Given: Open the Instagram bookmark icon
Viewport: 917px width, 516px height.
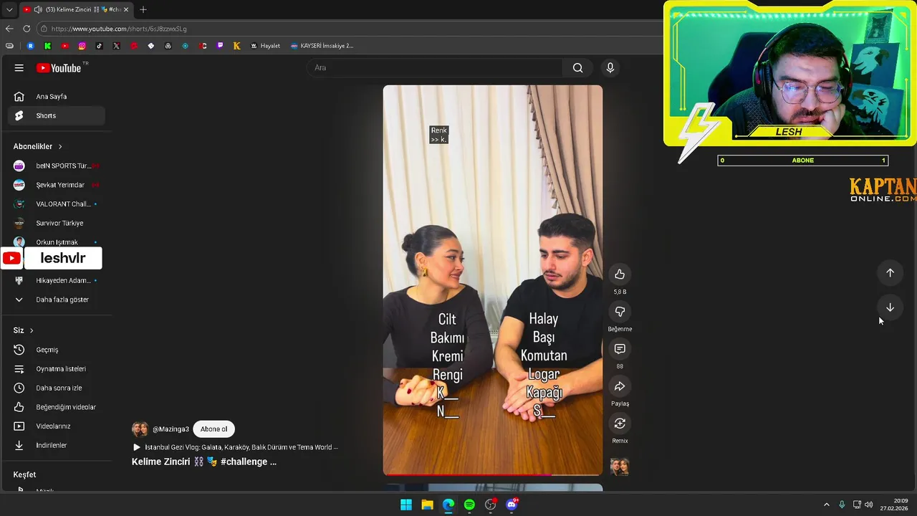Looking at the screenshot, I should click(82, 46).
